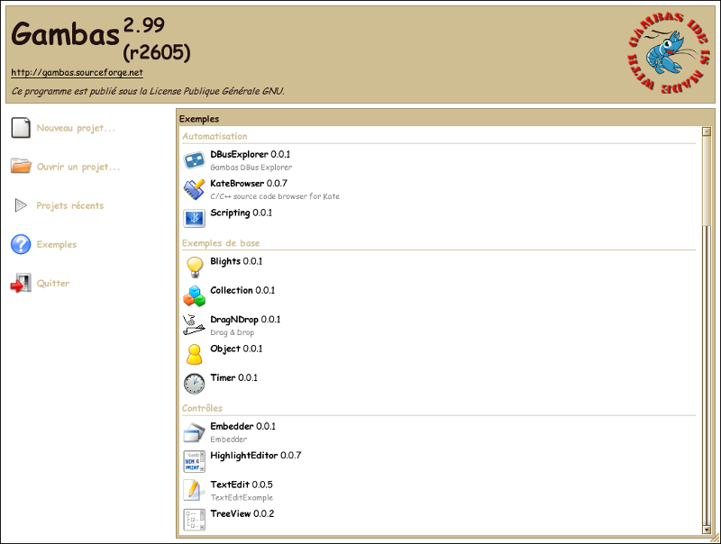
Task: Click the Scripting monitor icon
Action: pos(194,218)
